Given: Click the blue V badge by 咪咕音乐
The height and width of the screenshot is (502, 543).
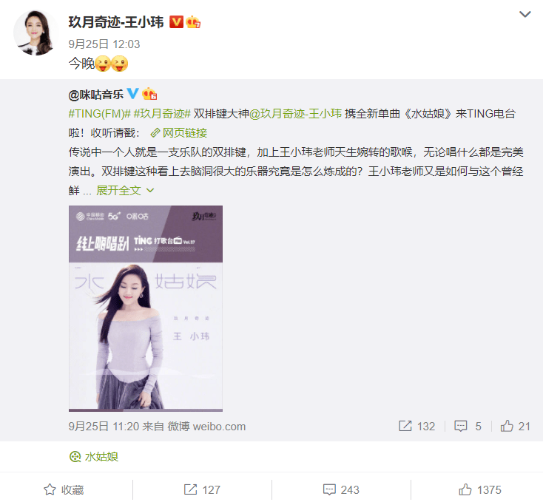Looking at the screenshot, I should click(132, 93).
